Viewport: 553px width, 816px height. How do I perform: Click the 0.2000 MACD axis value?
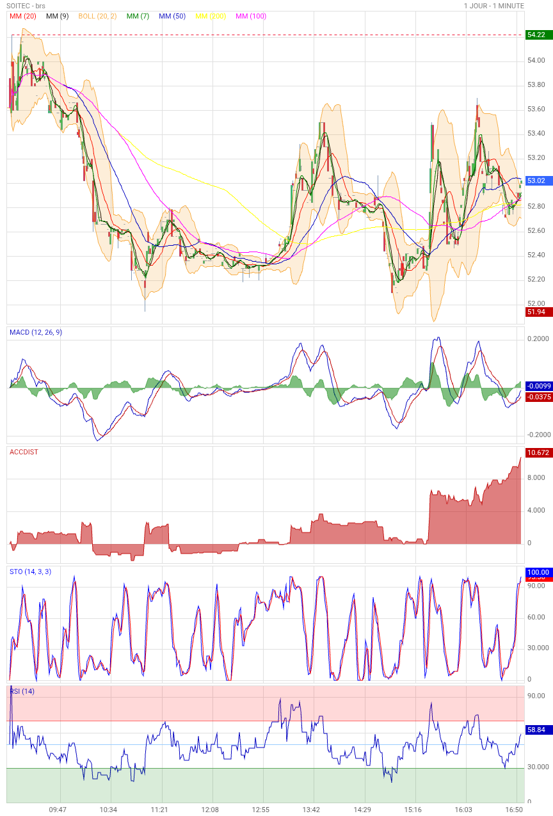coord(538,339)
